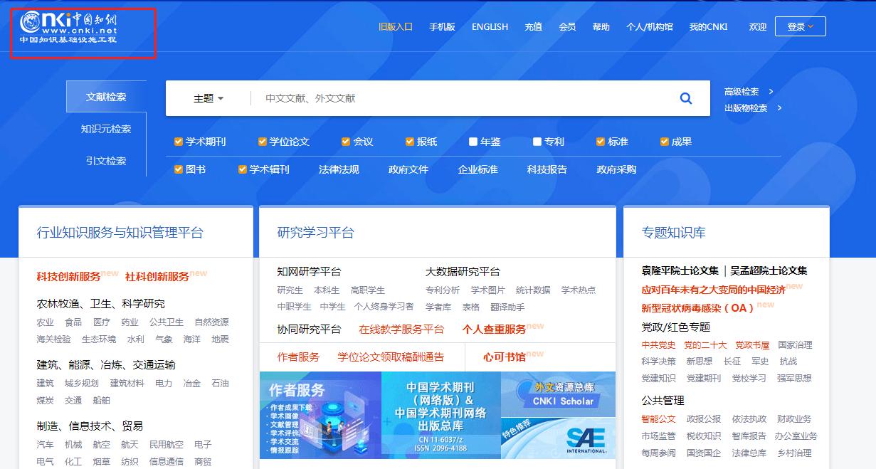Uncheck the 图书 checkbox
The height and width of the screenshot is (469, 876).
(178, 169)
